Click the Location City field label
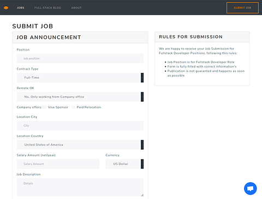Screen dimensions: 262x199 pyautogui.click(x=27, y=117)
